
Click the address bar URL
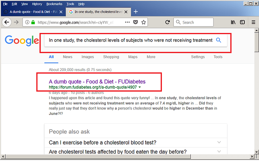[x=76, y=22]
